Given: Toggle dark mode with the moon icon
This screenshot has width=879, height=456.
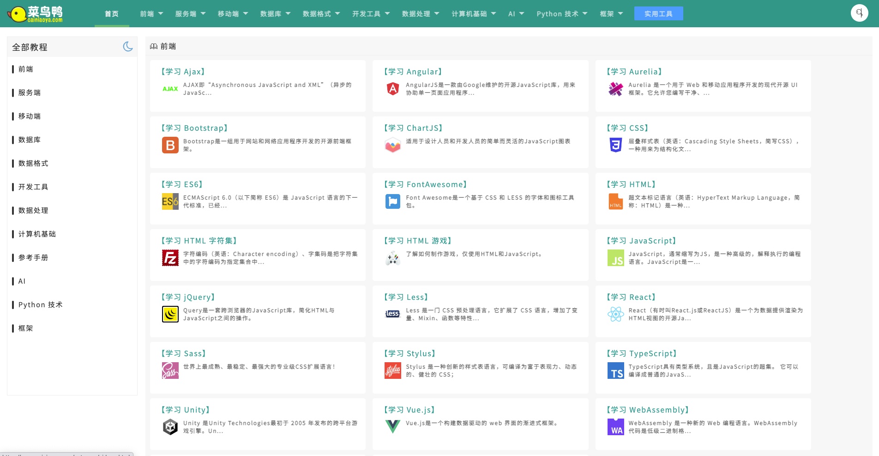Looking at the screenshot, I should (128, 47).
